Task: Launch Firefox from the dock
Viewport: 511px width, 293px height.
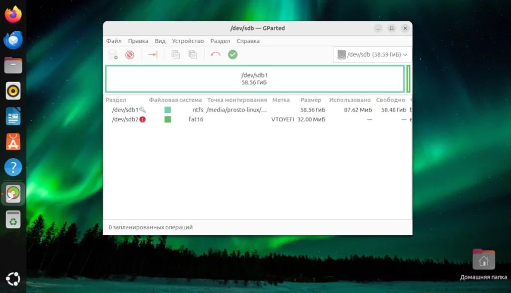Action: 13,14
